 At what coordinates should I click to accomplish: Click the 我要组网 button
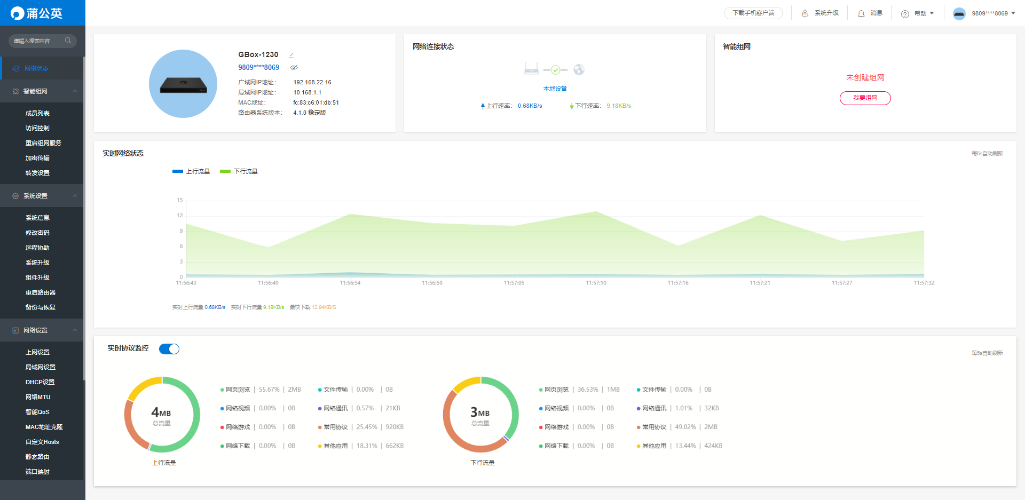tap(865, 98)
